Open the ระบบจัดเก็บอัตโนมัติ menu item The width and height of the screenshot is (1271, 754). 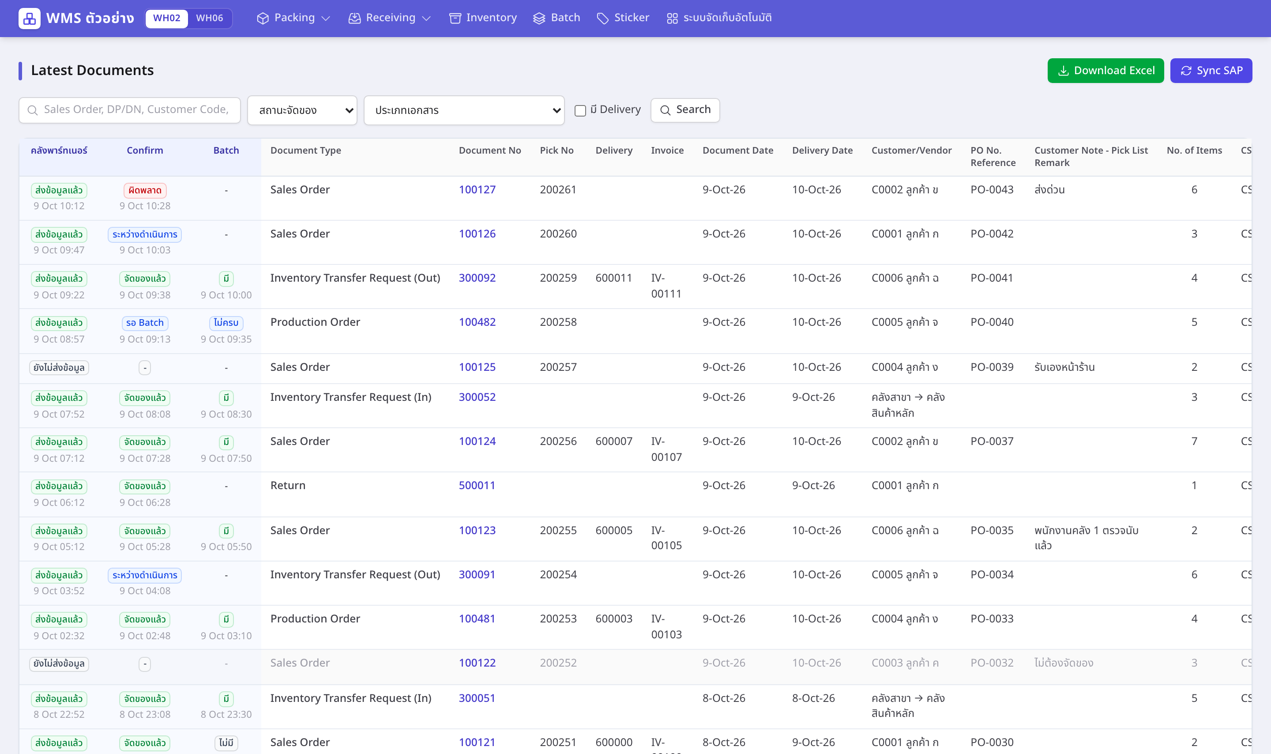pyautogui.click(x=718, y=18)
